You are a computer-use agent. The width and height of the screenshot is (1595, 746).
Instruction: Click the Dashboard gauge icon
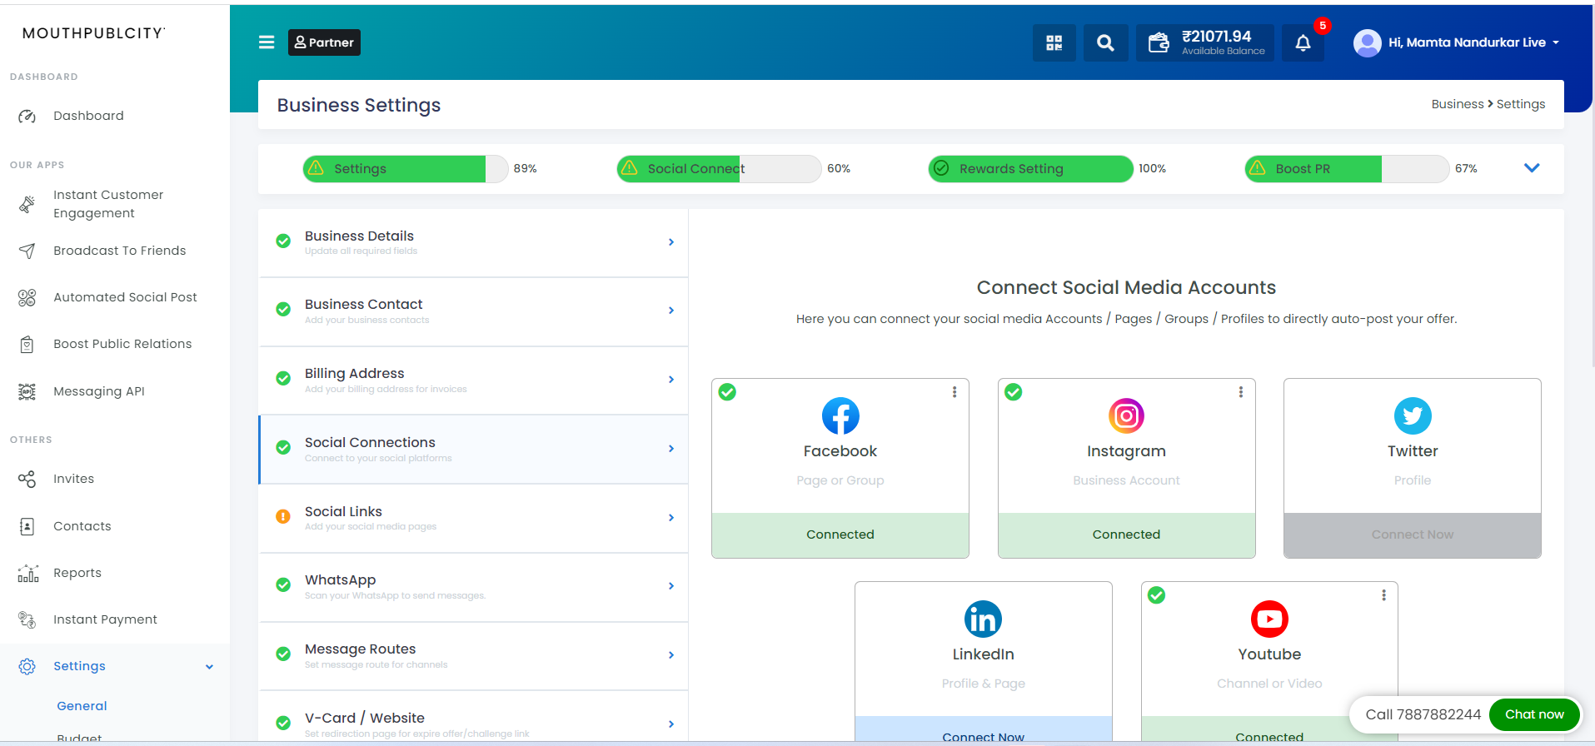click(x=27, y=117)
